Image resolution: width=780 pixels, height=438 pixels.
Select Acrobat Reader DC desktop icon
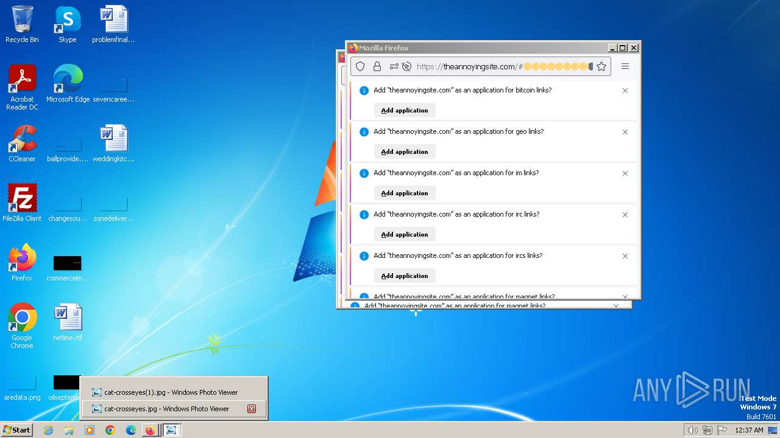[x=22, y=88]
